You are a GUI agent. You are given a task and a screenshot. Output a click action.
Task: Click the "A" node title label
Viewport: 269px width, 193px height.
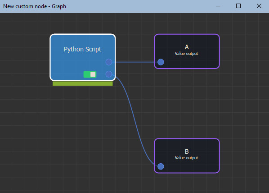[x=187, y=47]
